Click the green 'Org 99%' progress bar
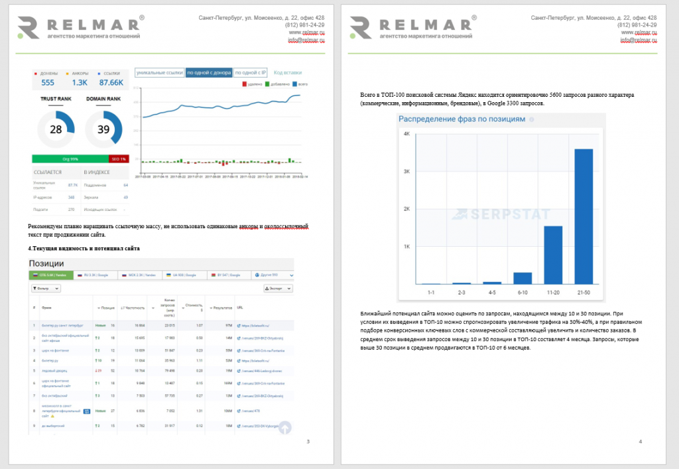Image resolution: width=679 pixels, height=469 pixels. tap(70, 159)
